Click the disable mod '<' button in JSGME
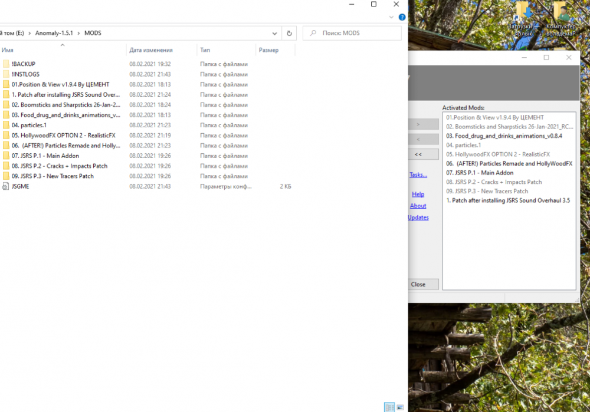Image resolution: width=590 pixels, height=412 pixels. coord(423,139)
